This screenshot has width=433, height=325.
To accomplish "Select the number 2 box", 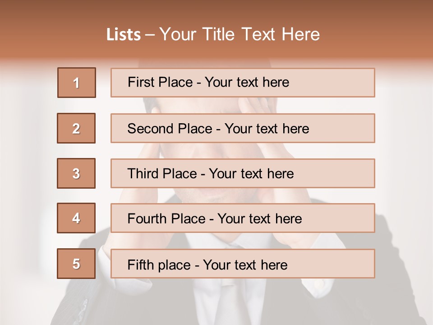I will click(x=76, y=128).
